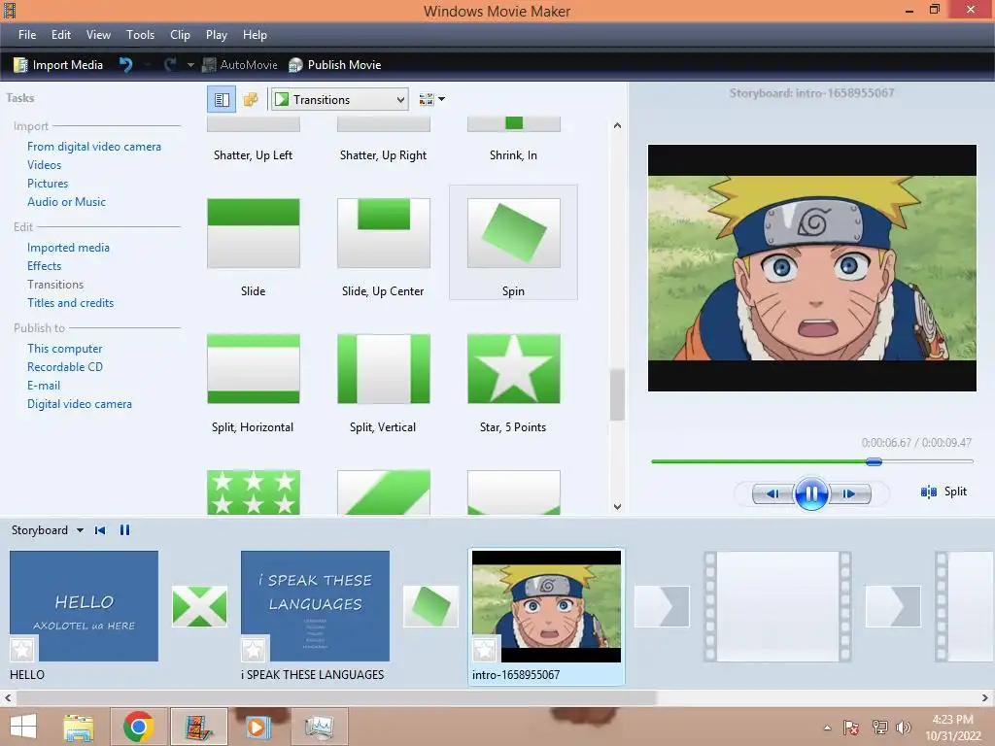The width and height of the screenshot is (995, 746).
Task: Select the Shatter, Up Right transition
Action: click(x=383, y=138)
